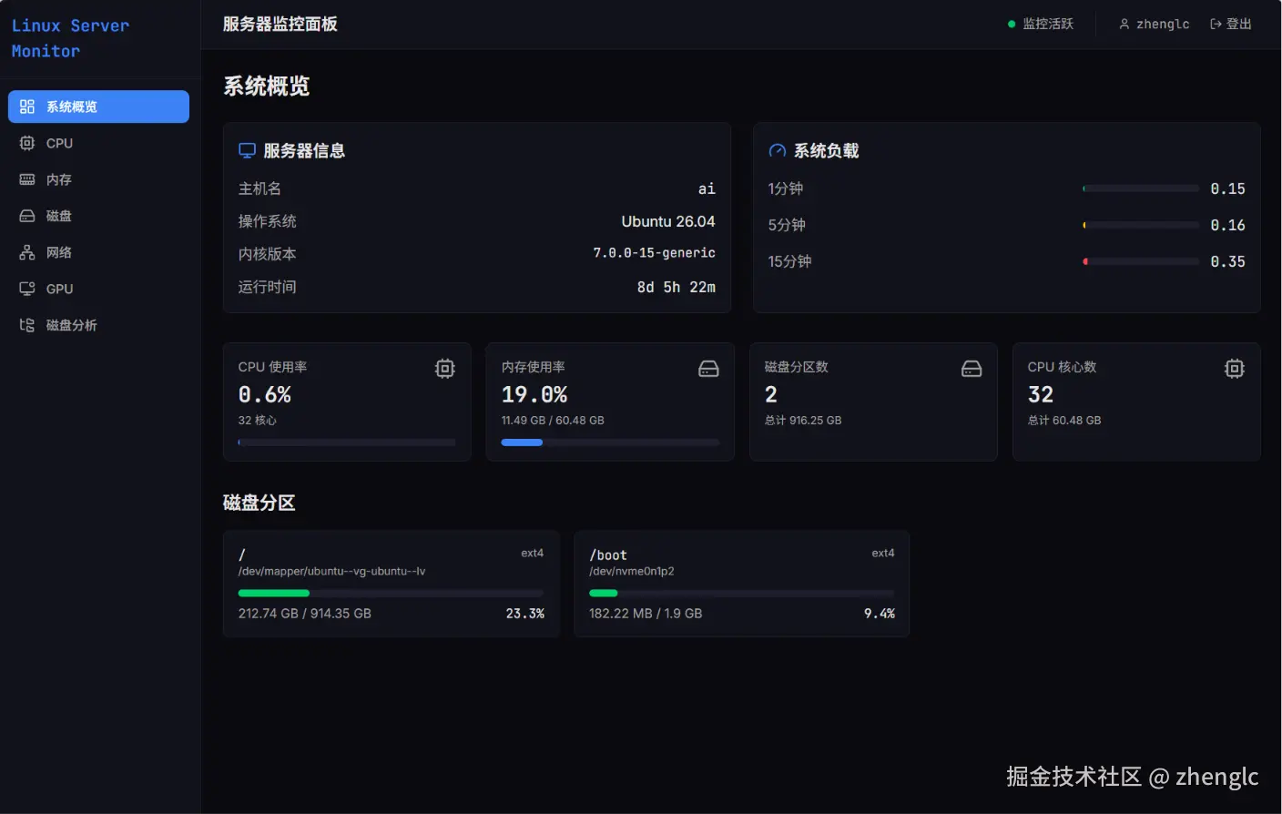This screenshot has height=814, width=1282.
Task: Click the green 监控活跃 status dot
Action: click(1012, 25)
